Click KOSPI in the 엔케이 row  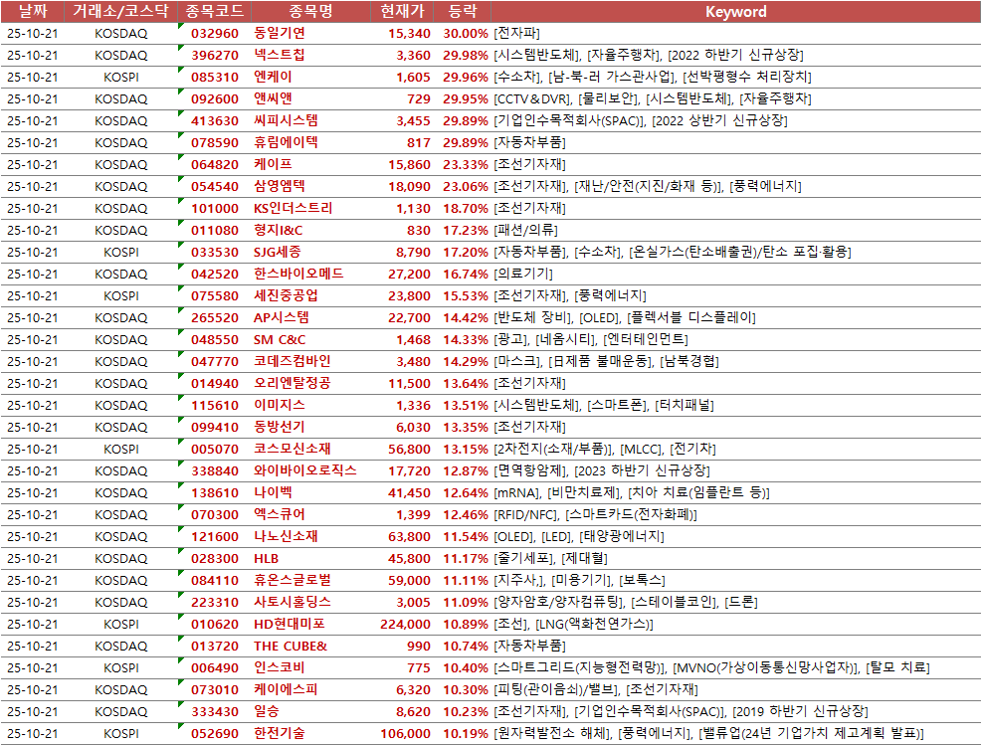pyautogui.click(x=121, y=77)
